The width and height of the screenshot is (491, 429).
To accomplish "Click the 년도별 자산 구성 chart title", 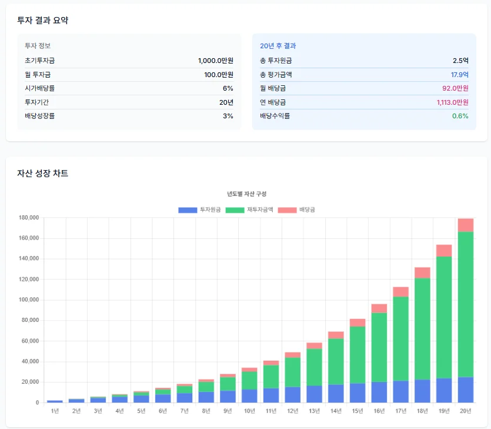I will point(247,194).
